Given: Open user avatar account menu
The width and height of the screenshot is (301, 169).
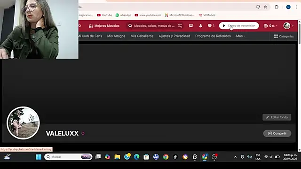Looking at the screenshot, I should [288, 26].
